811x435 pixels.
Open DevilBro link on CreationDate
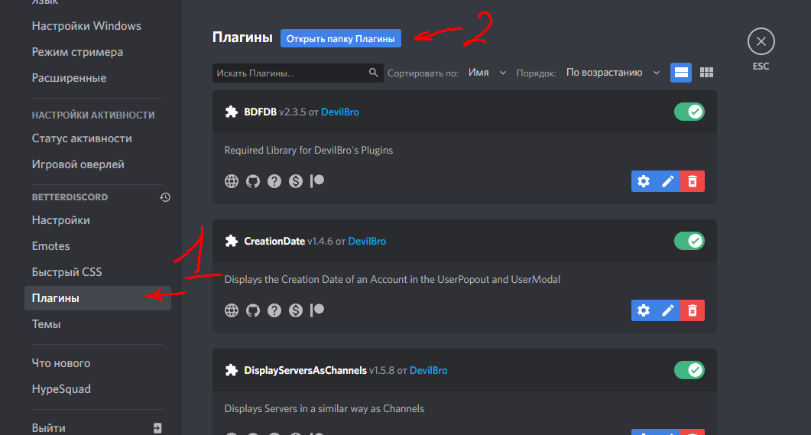point(367,241)
